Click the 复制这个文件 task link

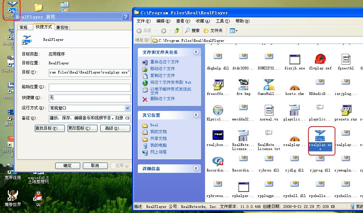coord(162,76)
